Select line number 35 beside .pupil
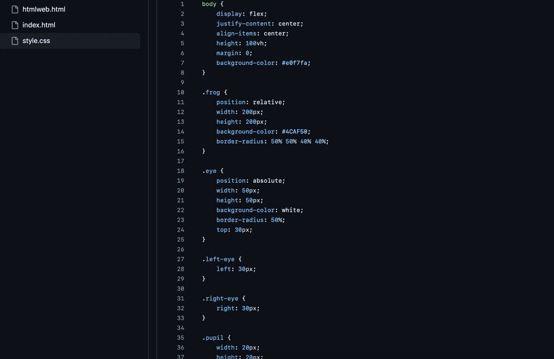Image resolution: width=554 pixels, height=359 pixels. tap(181, 338)
